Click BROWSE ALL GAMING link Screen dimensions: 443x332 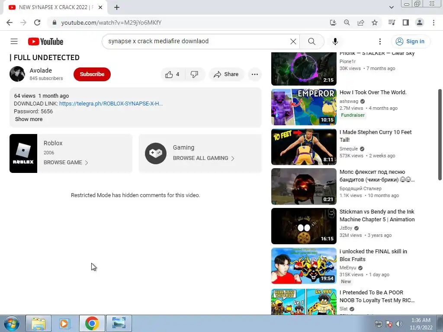204,158
